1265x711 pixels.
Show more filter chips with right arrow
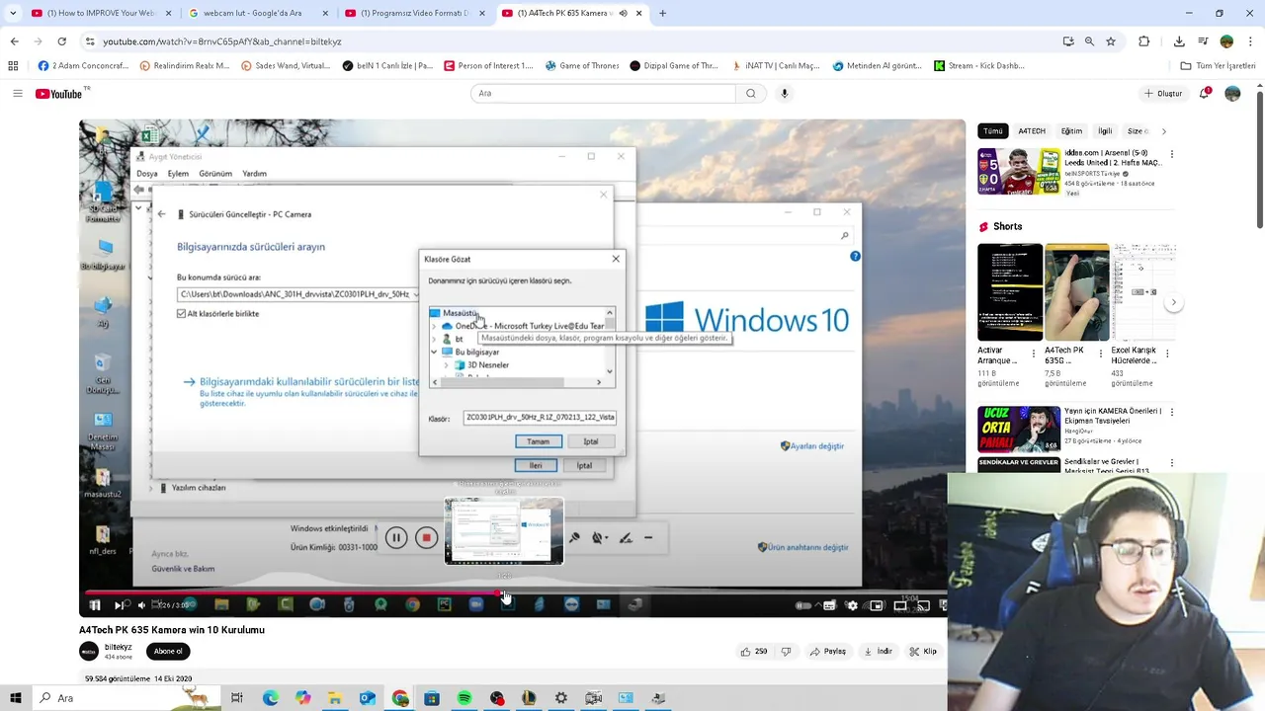pyautogui.click(x=1163, y=131)
